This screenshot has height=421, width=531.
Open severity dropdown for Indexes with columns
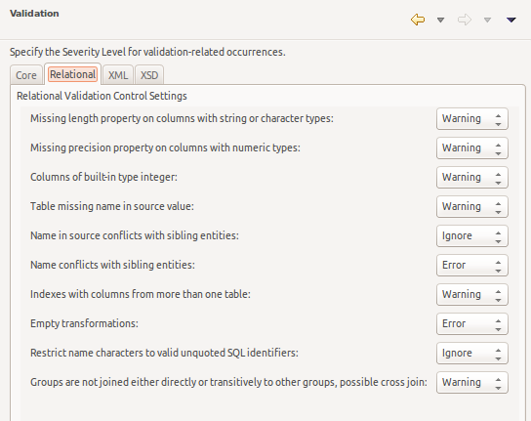[x=472, y=294]
